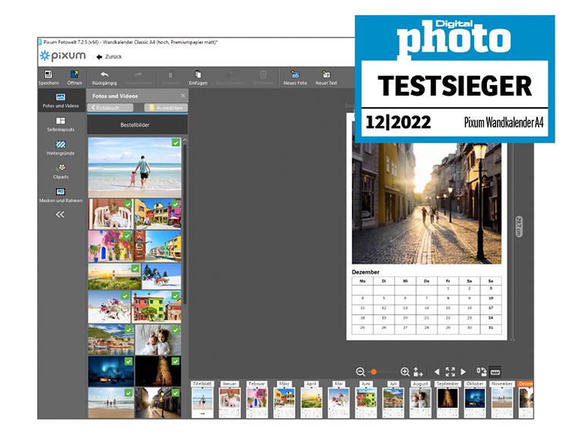Click the zoom in magnifier icon
The width and height of the screenshot is (585, 439).
point(405,371)
